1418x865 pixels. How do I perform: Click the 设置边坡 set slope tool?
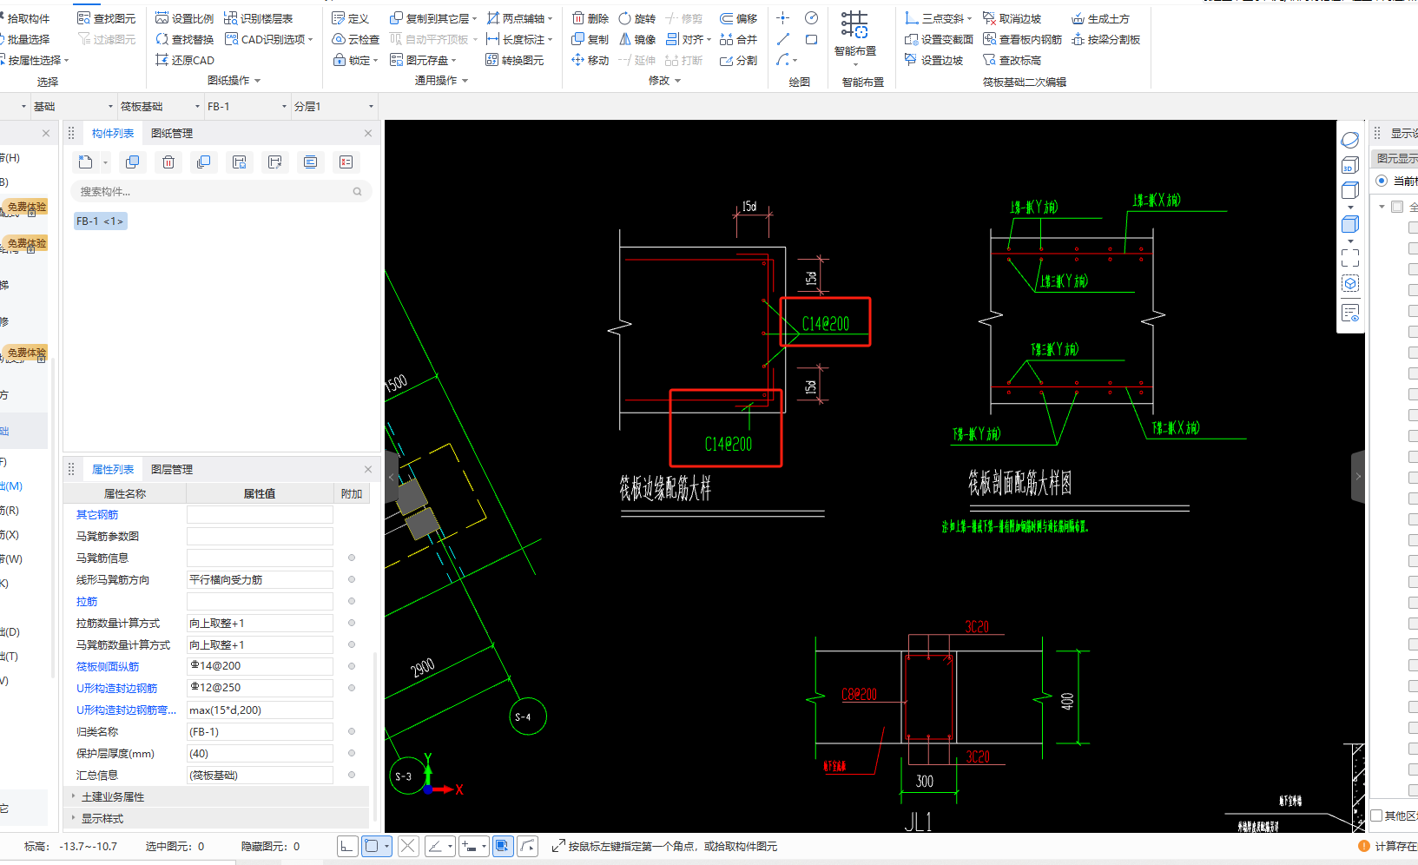(933, 60)
